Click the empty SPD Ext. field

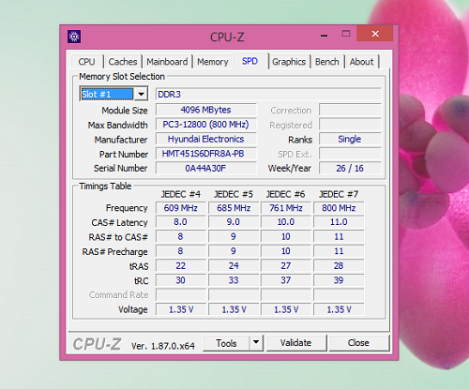pos(350,154)
